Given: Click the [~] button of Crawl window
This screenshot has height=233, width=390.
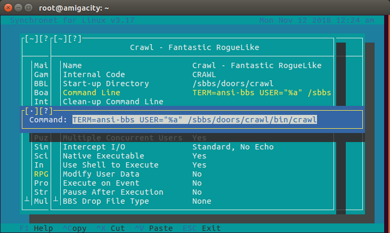Looking at the screenshot, I should coord(60,39).
